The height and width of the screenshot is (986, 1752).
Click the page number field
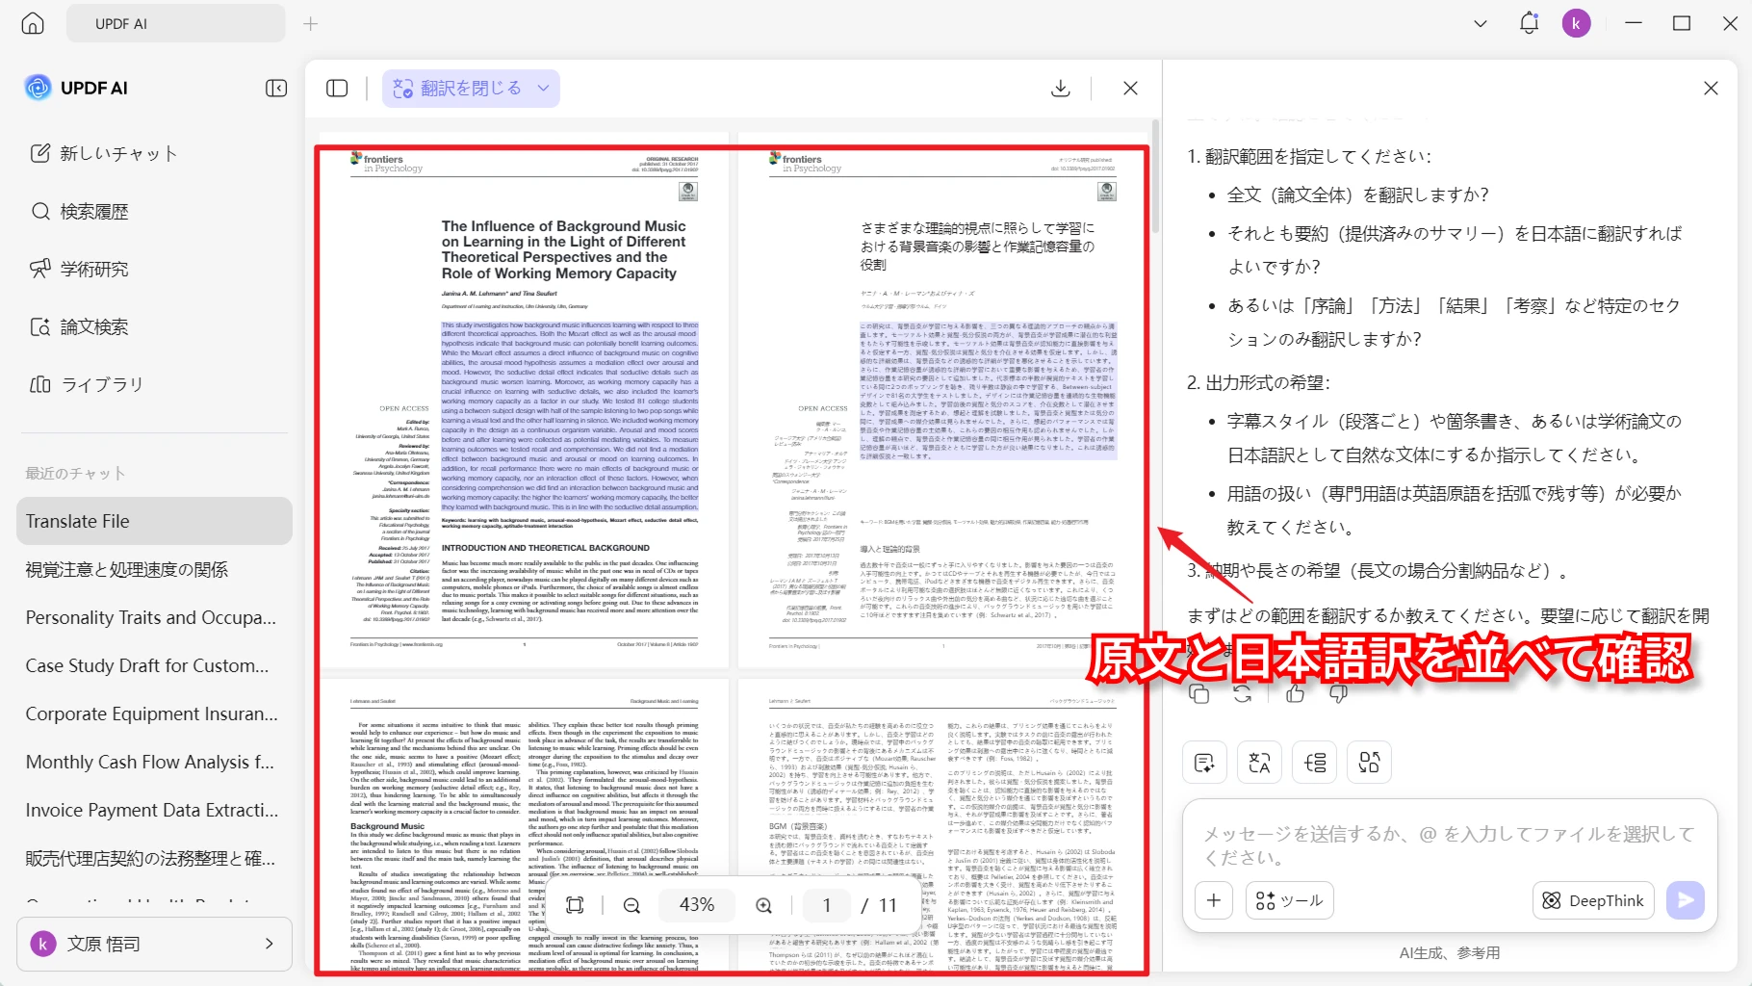pos(826,905)
